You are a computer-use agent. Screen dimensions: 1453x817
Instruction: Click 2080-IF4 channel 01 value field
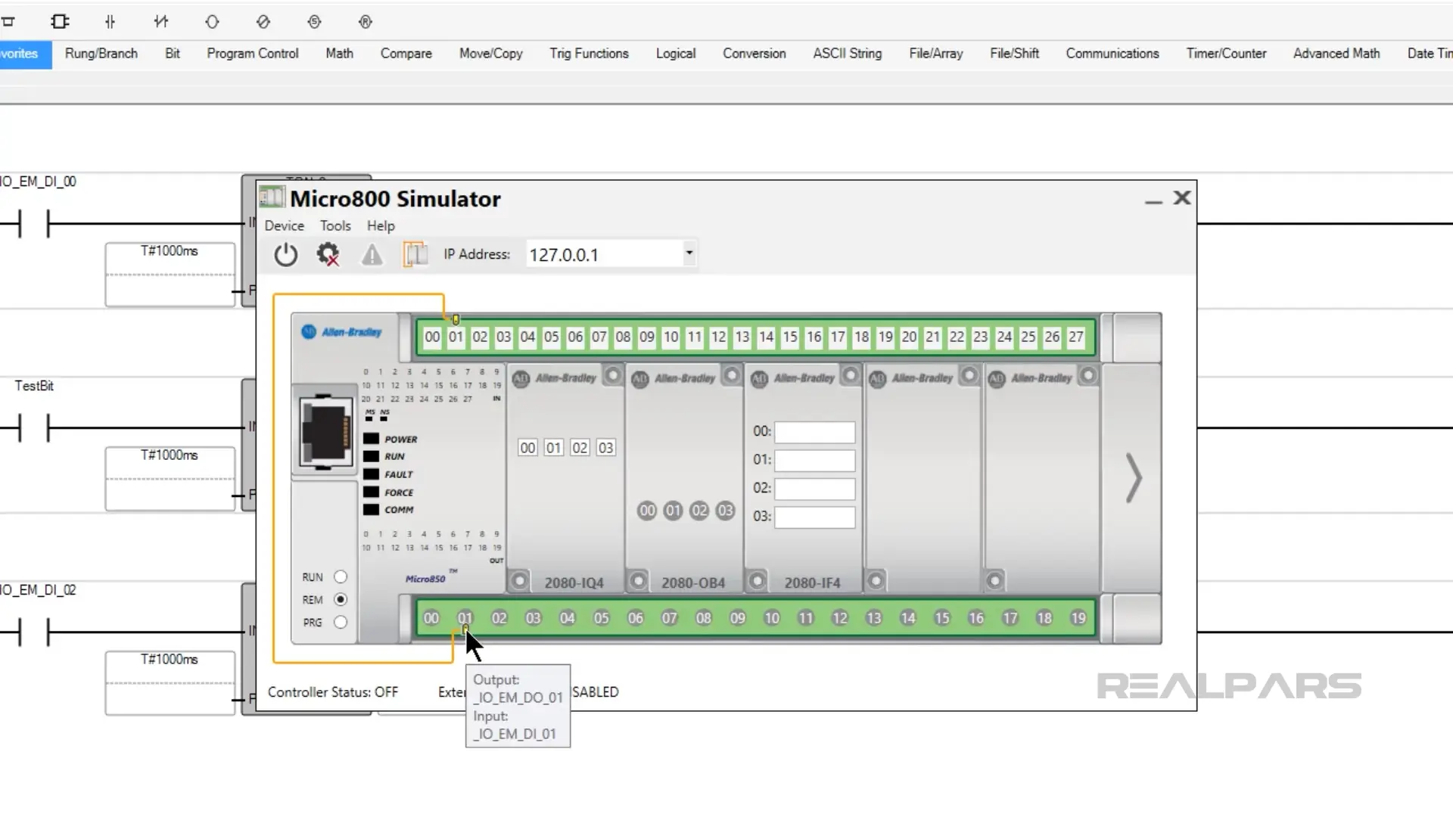click(814, 460)
